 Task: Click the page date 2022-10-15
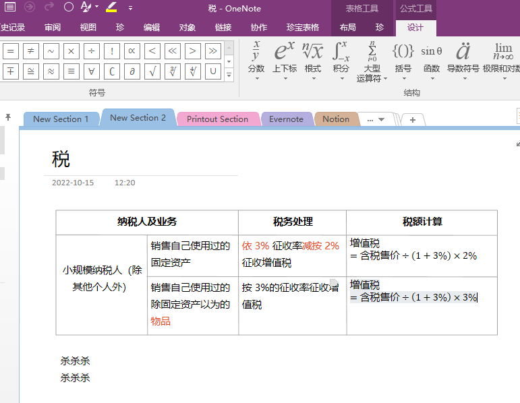coord(73,183)
